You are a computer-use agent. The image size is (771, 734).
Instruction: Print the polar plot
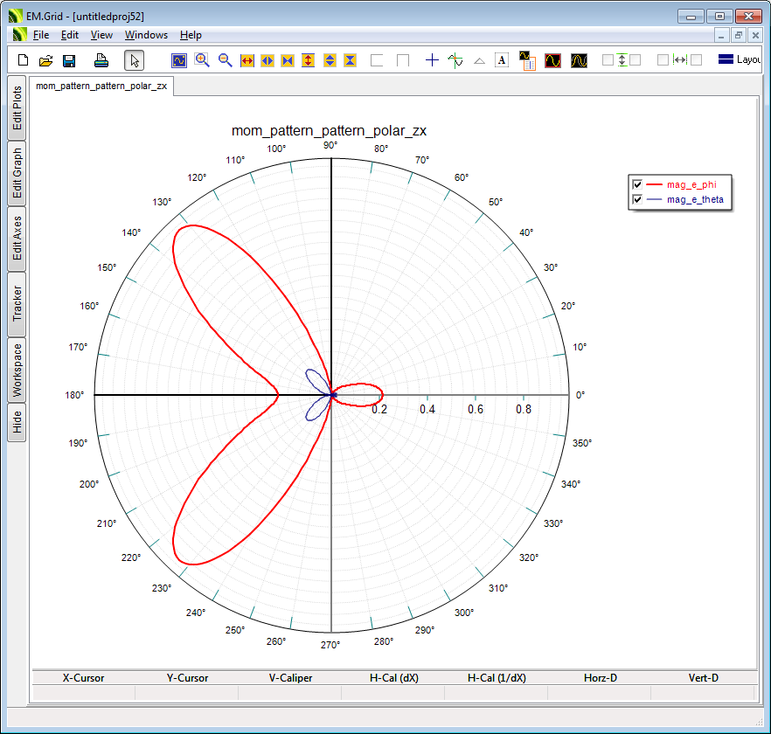101,60
